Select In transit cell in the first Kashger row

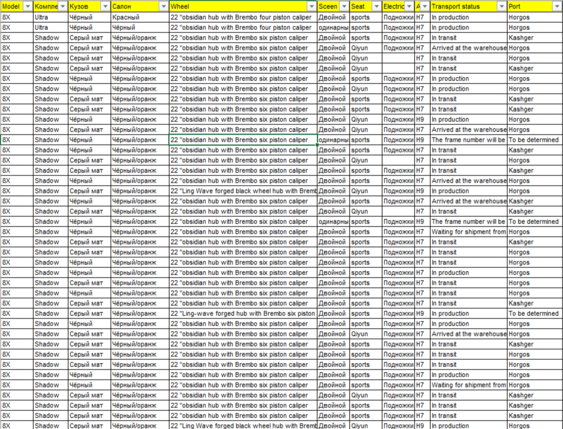tap(469, 38)
